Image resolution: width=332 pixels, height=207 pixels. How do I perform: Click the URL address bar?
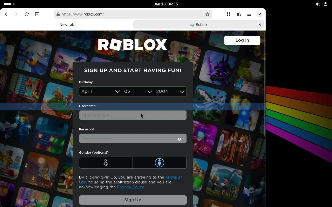133,14
